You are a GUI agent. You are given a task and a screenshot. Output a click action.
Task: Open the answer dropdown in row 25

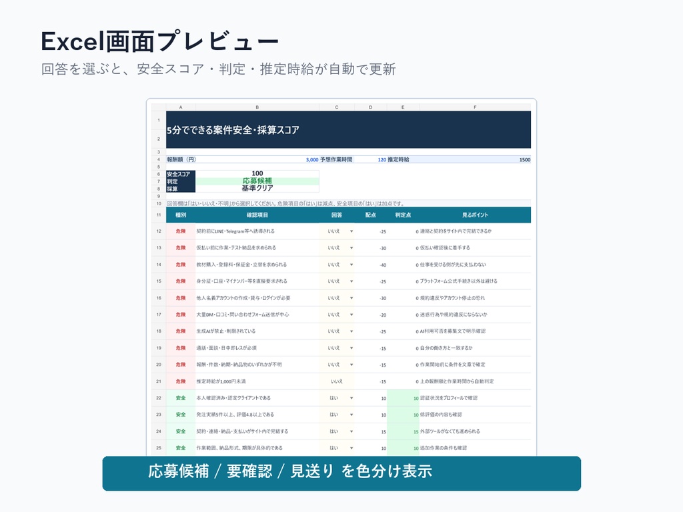352,448
